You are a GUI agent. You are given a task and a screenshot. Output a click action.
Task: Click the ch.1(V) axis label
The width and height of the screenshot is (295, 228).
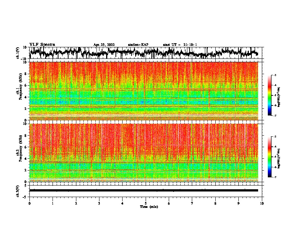tap(18, 53)
